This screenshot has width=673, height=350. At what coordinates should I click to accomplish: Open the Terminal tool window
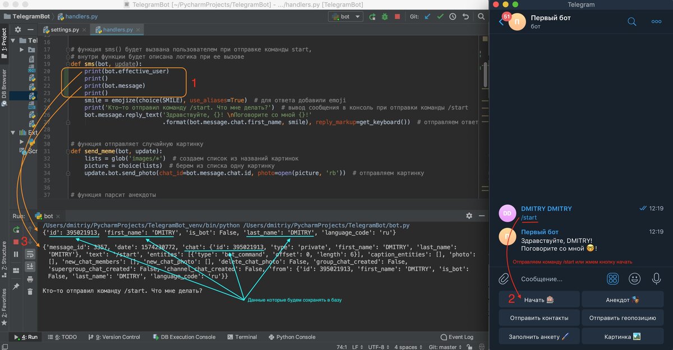(242, 337)
